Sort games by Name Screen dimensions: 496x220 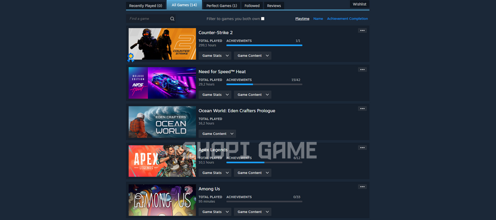[x=318, y=19]
